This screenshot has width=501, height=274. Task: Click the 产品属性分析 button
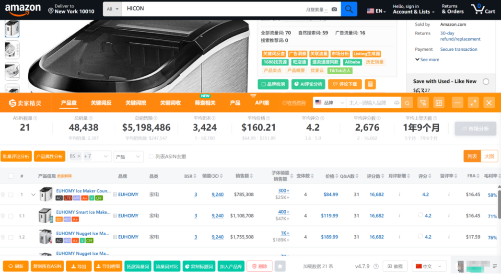(49, 157)
